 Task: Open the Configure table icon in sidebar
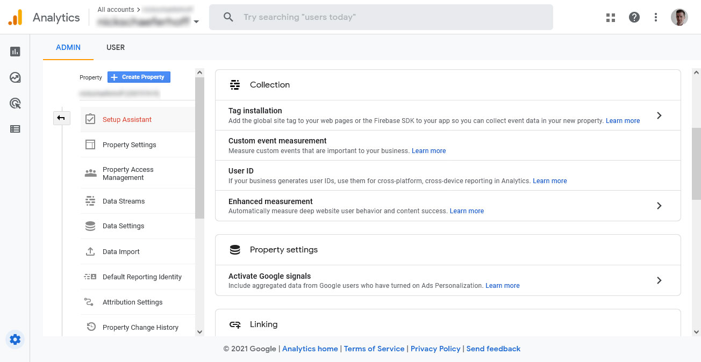coord(15,129)
